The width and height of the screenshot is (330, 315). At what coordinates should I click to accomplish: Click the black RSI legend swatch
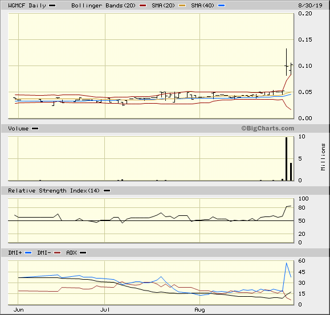(107, 190)
